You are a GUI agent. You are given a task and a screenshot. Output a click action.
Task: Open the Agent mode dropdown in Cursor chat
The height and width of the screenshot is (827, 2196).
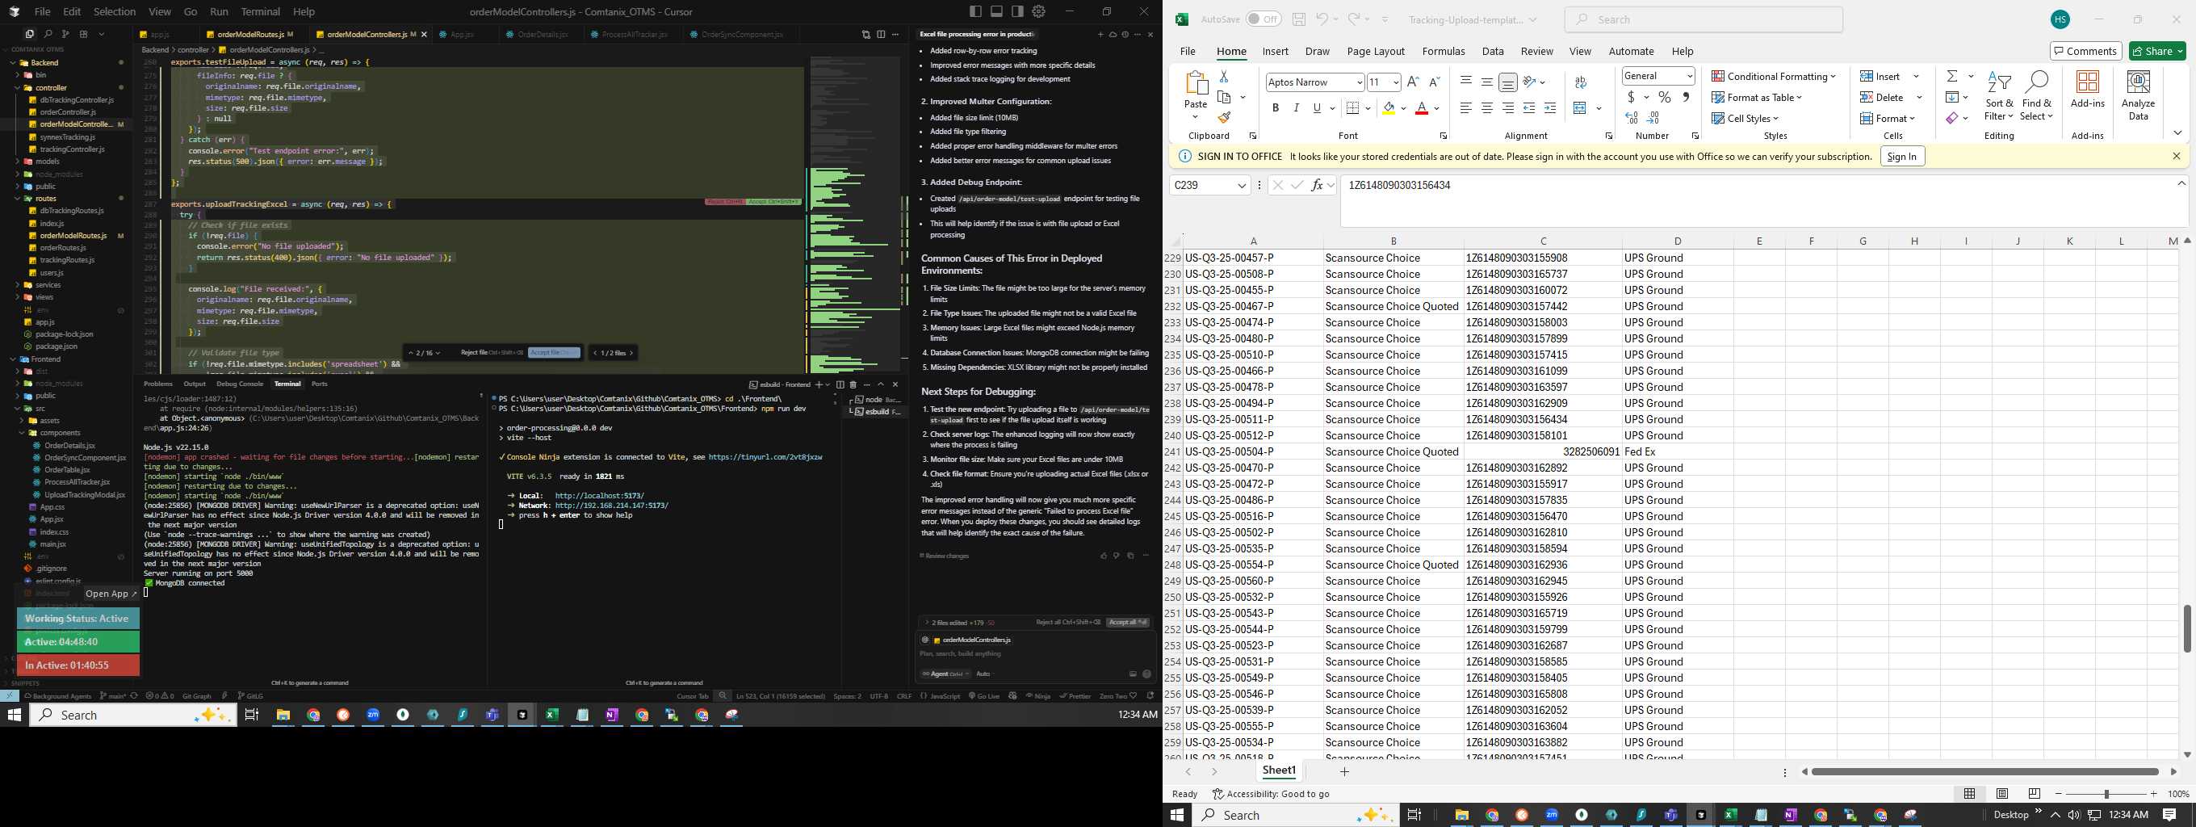tap(945, 674)
